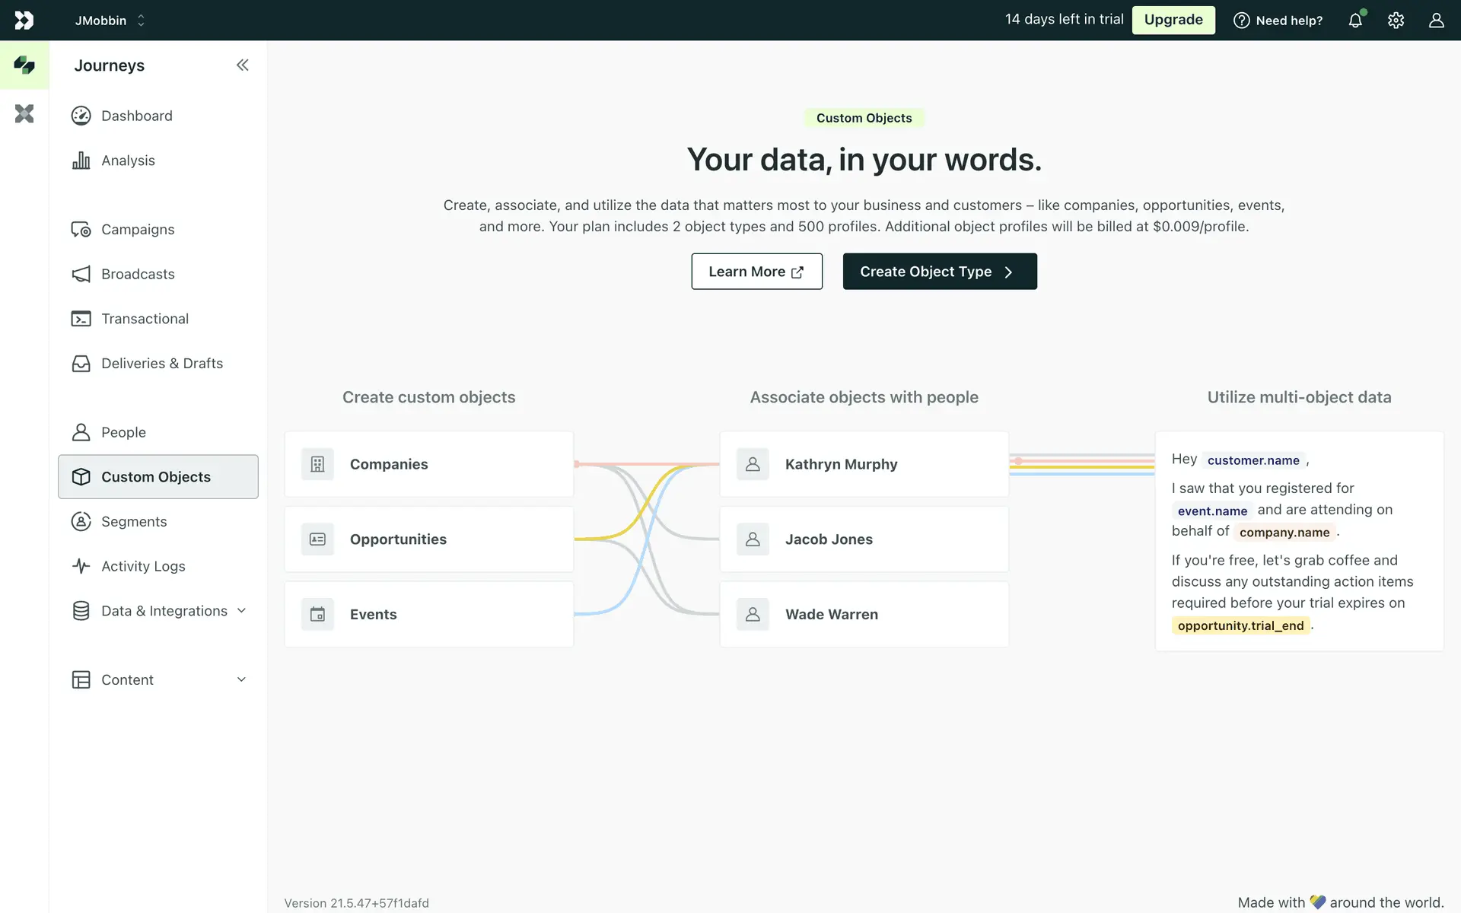The image size is (1461, 913).
Task: Open Campaigns in sidebar
Action: pyautogui.click(x=138, y=230)
